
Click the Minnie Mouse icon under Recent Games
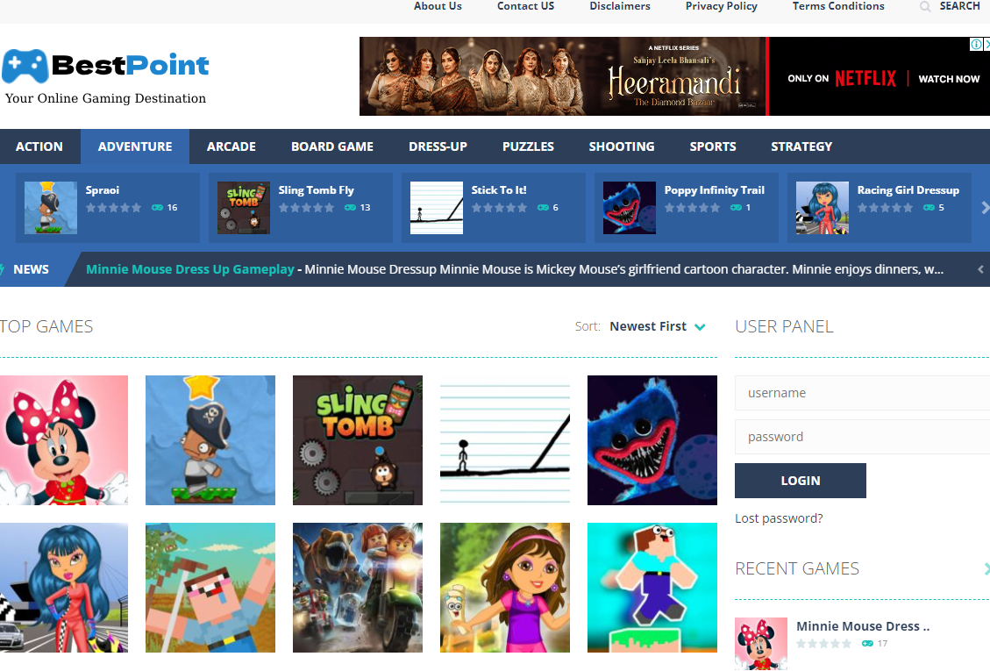coord(760,643)
